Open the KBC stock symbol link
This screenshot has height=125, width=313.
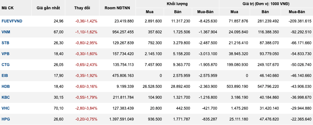tap(5, 97)
